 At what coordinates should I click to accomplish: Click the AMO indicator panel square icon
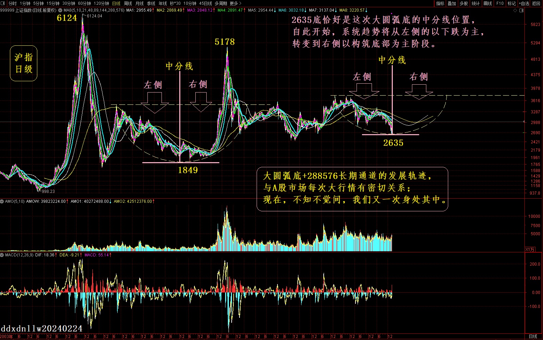point(2,201)
